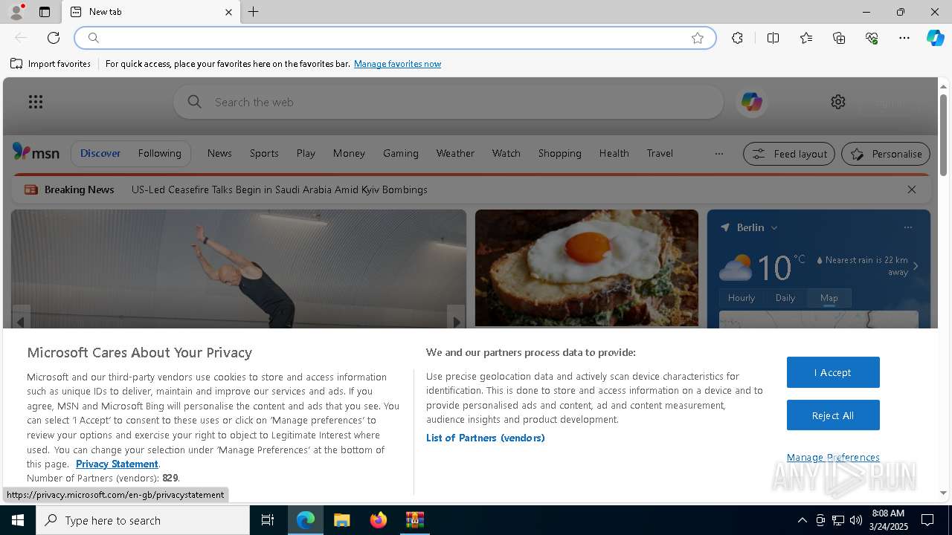Open Collections icon

tap(839, 38)
